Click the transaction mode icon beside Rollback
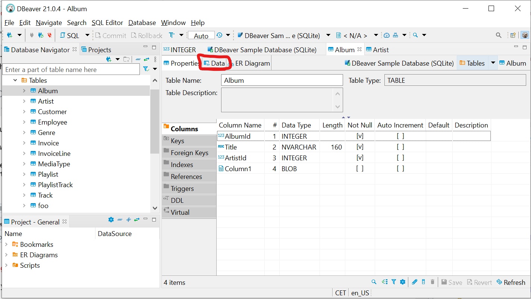 172,35
